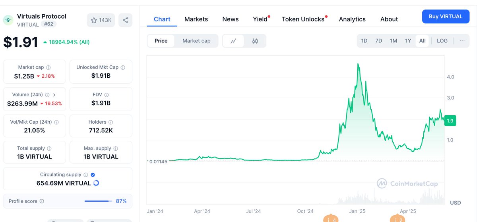Click the event marker labeled 2 below chart
The width and height of the screenshot is (477, 222).
click(397, 219)
